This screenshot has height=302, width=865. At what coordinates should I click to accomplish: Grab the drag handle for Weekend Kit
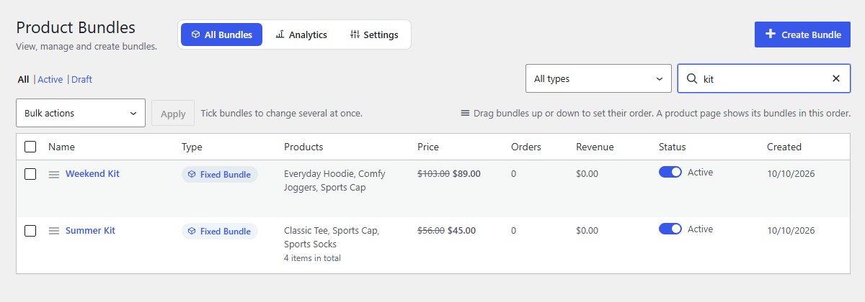54,175
